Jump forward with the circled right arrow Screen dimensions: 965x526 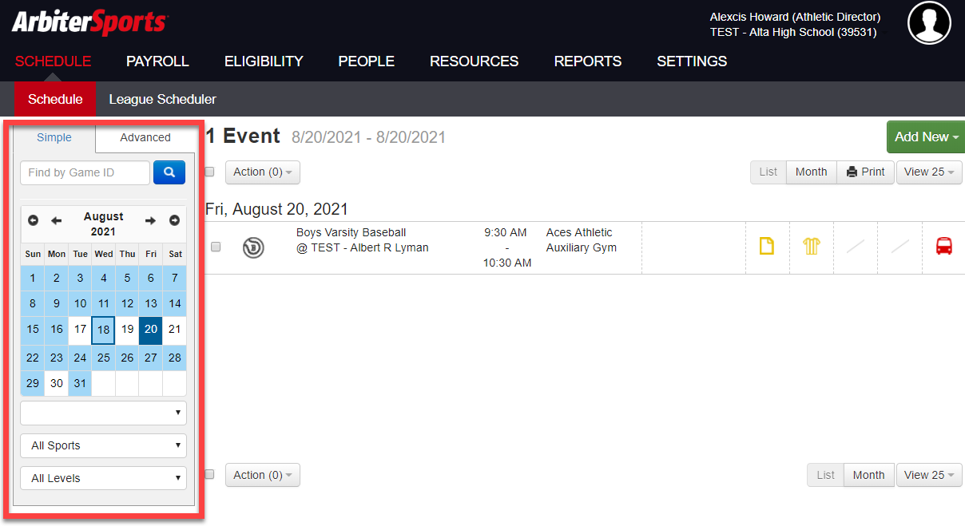tap(174, 220)
